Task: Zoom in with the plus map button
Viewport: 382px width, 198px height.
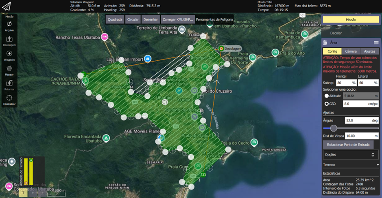Action: tap(33, 193)
